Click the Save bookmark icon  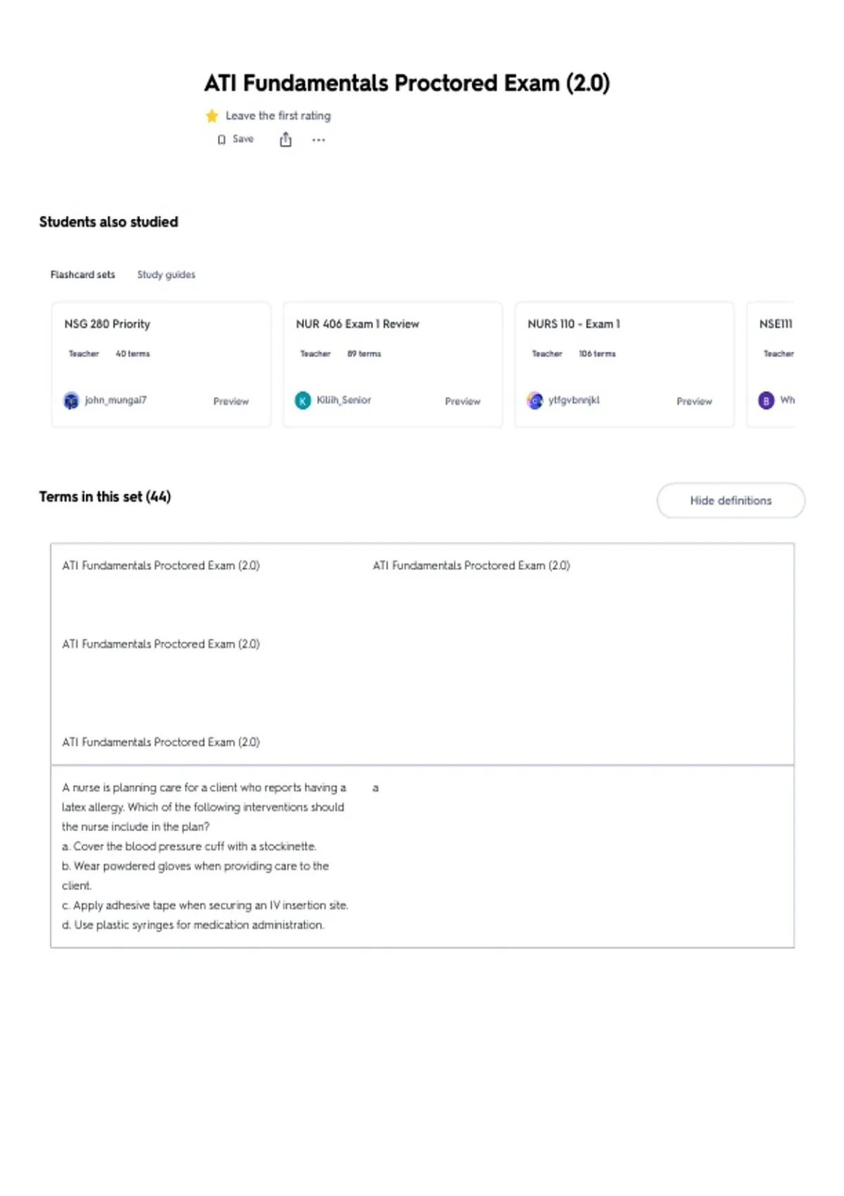click(222, 140)
